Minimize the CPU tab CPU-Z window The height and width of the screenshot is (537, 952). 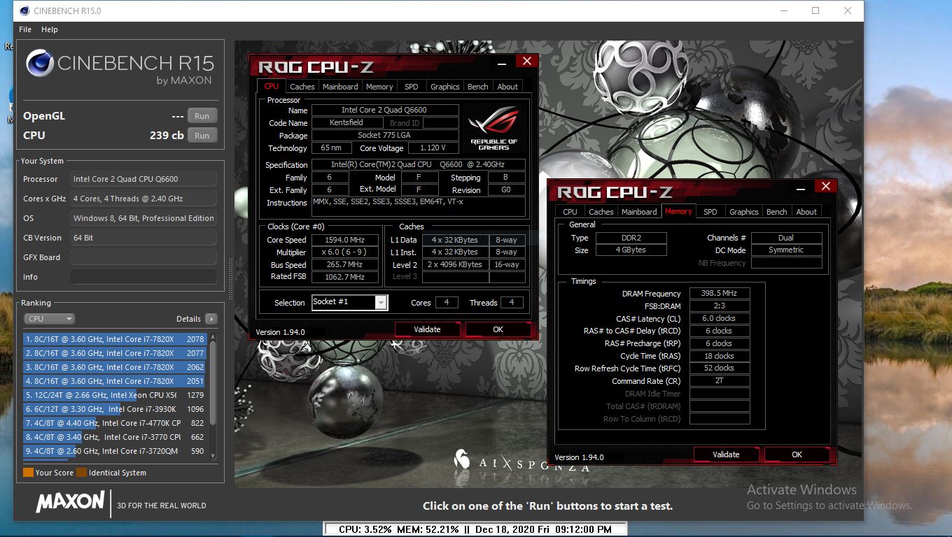coord(503,63)
